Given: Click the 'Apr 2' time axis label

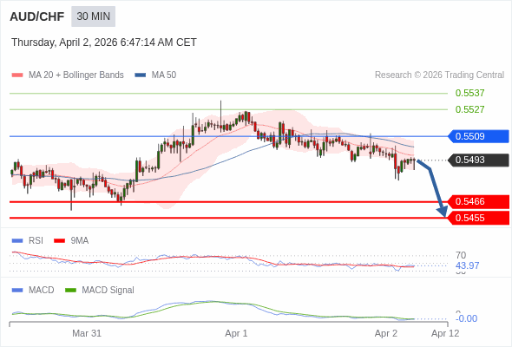Looking at the screenshot, I should (x=386, y=334).
